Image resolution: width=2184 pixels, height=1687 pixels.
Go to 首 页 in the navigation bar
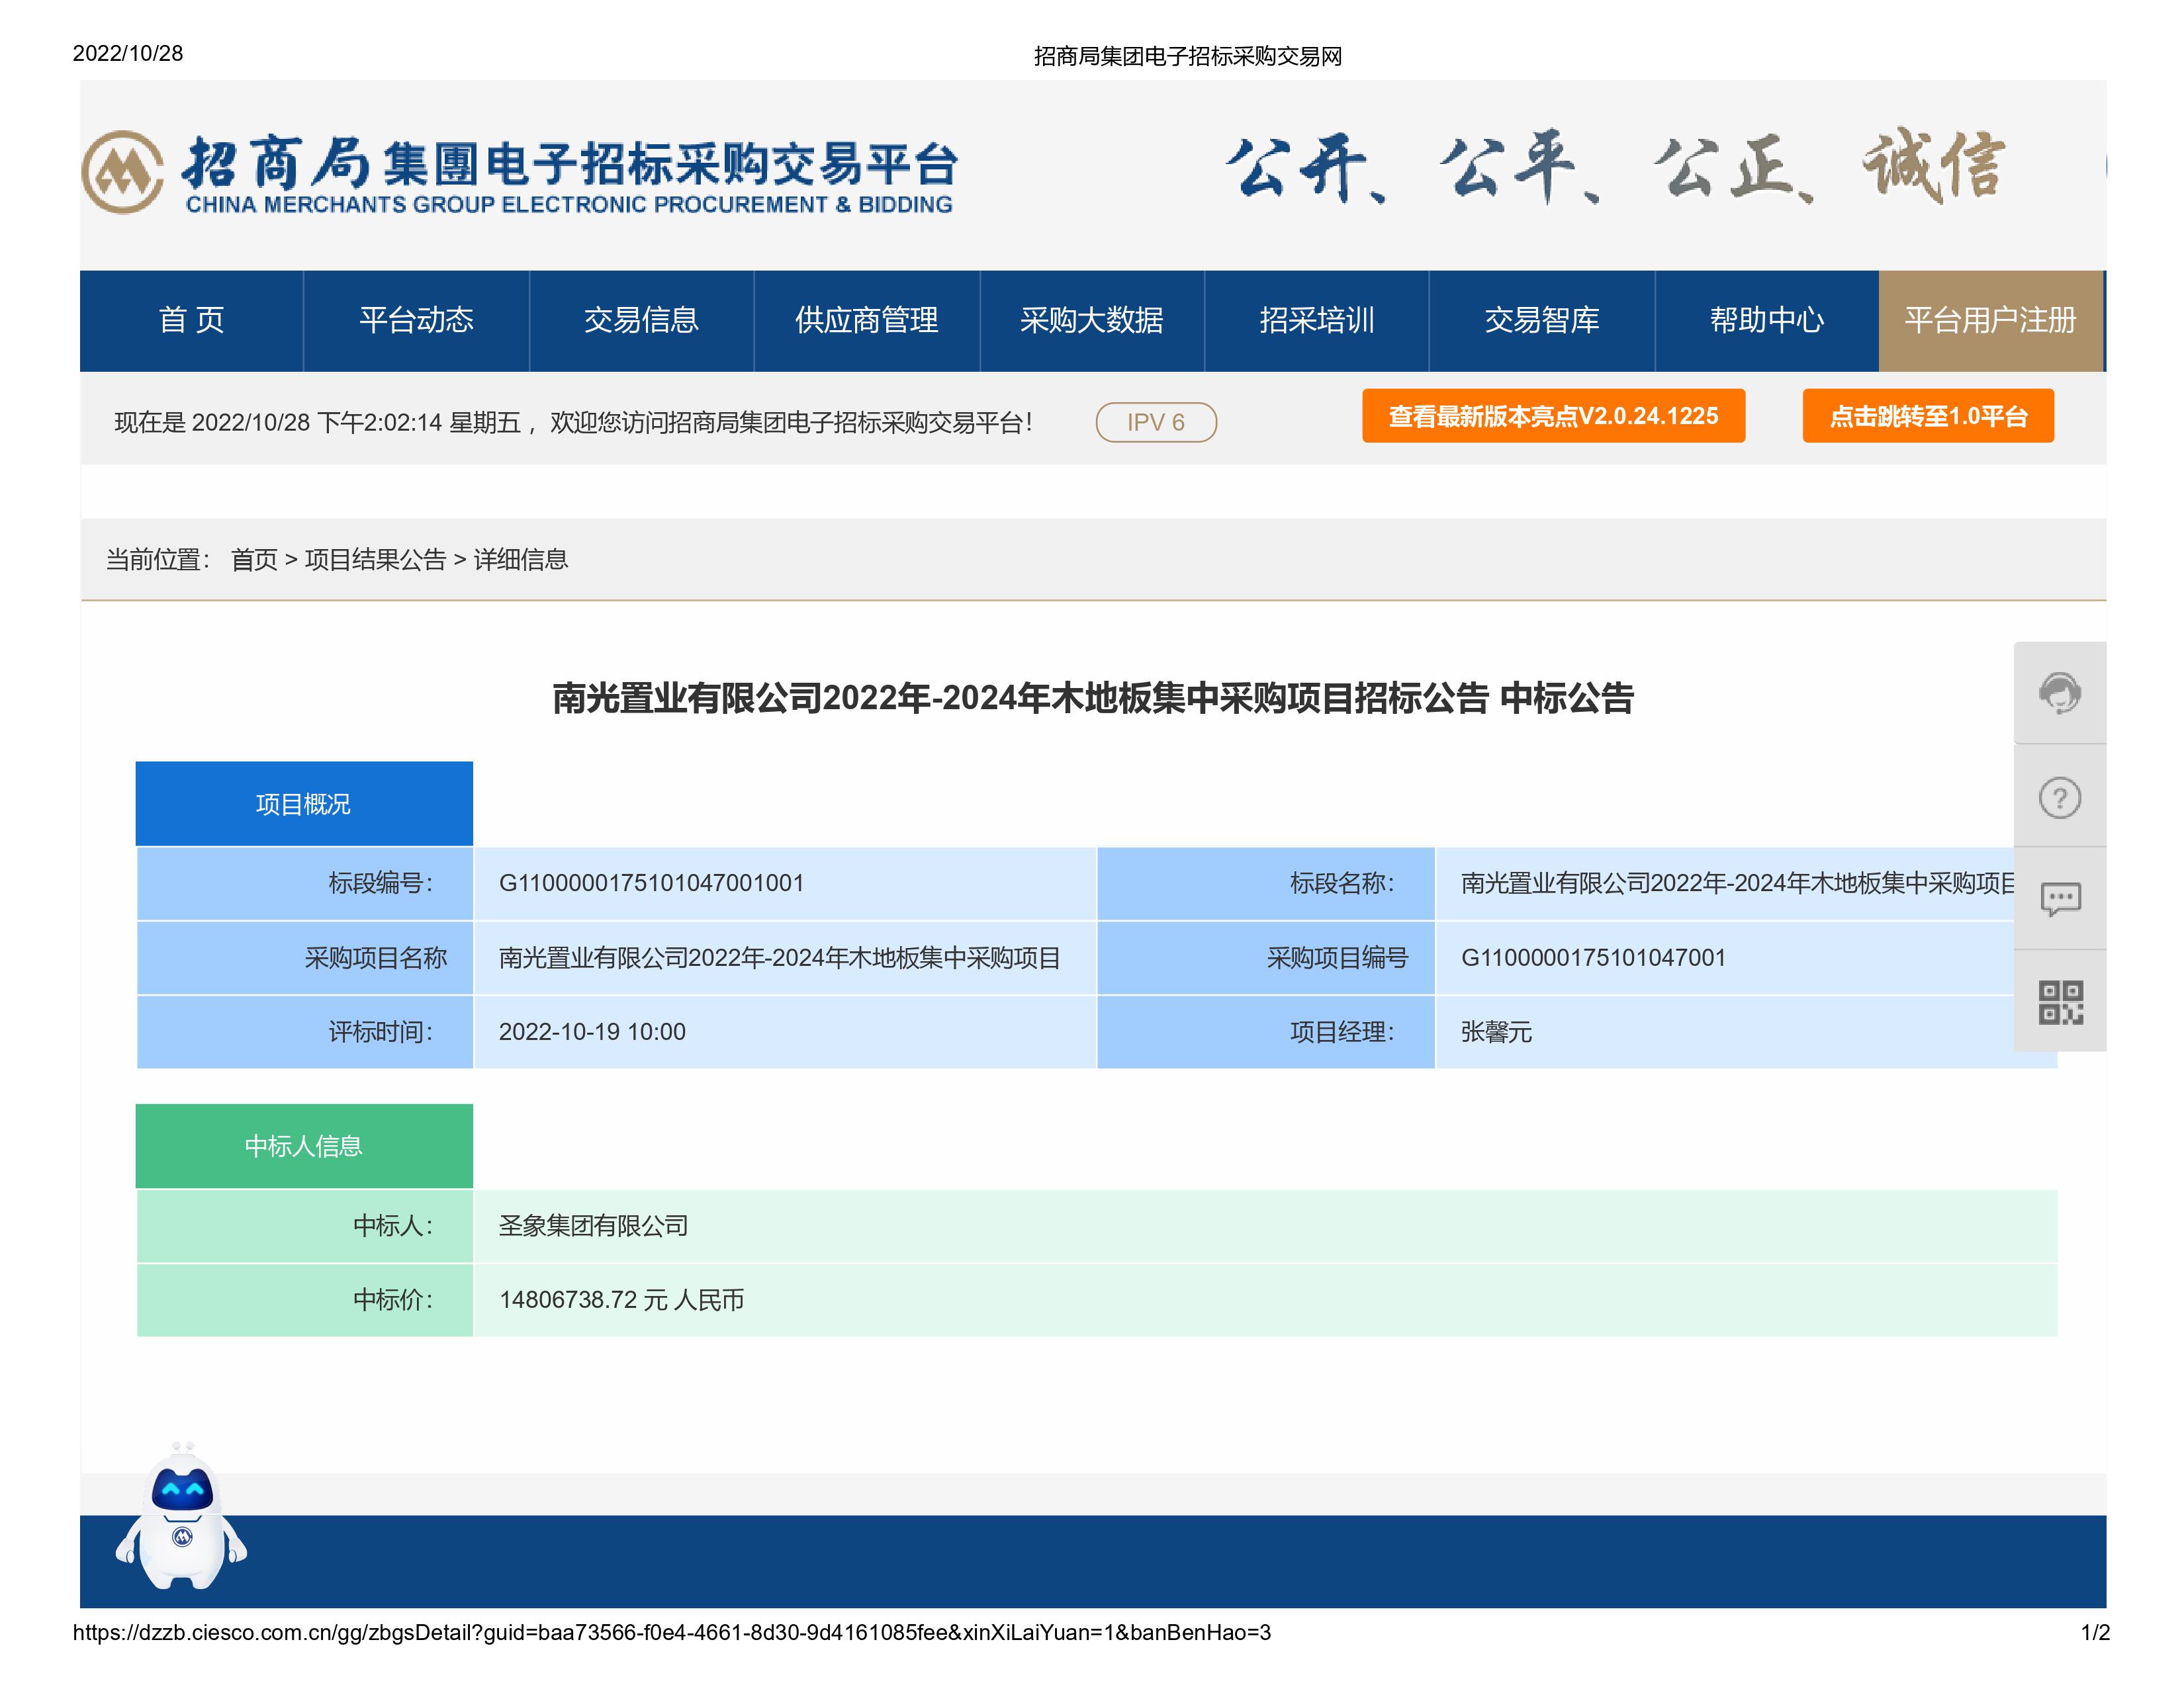[x=191, y=320]
